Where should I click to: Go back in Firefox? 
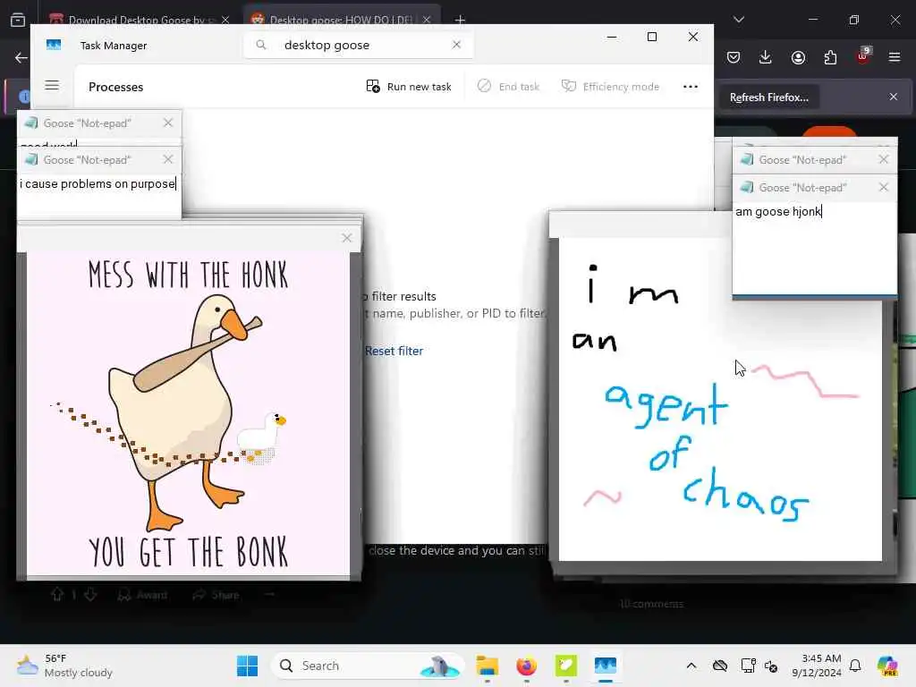tap(21, 57)
